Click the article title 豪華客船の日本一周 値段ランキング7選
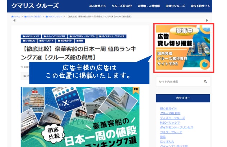This screenshot has width=227, height=147. (x=79, y=53)
